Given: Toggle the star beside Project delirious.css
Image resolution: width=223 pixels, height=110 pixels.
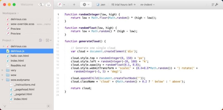Looking at the screenshot, I should 4,46.
